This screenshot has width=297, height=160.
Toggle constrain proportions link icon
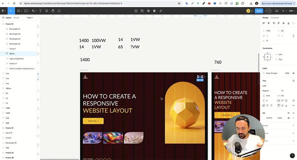tap(293, 36)
